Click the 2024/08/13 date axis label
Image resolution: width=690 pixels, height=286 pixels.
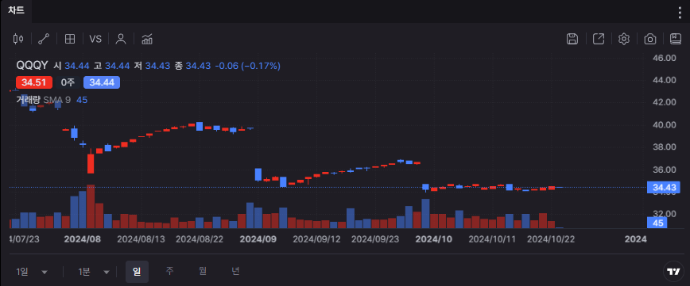click(141, 239)
